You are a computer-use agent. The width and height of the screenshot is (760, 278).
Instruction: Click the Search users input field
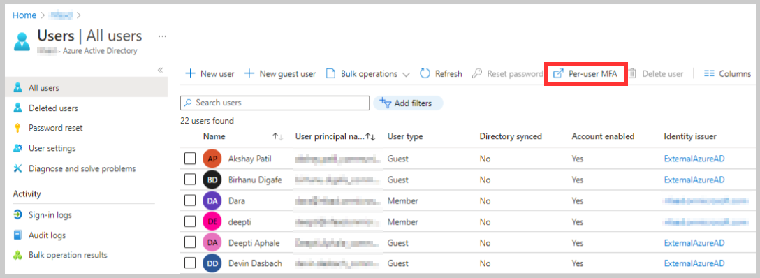pos(275,103)
